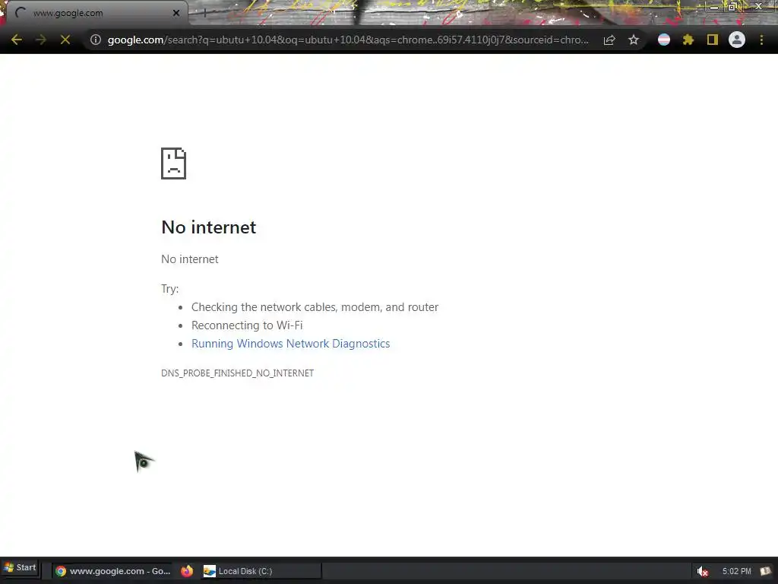Click the DNS_PROBE_FINISHED_NO_INTERNET error code
The height and width of the screenshot is (584, 778).
coord(237,373)
